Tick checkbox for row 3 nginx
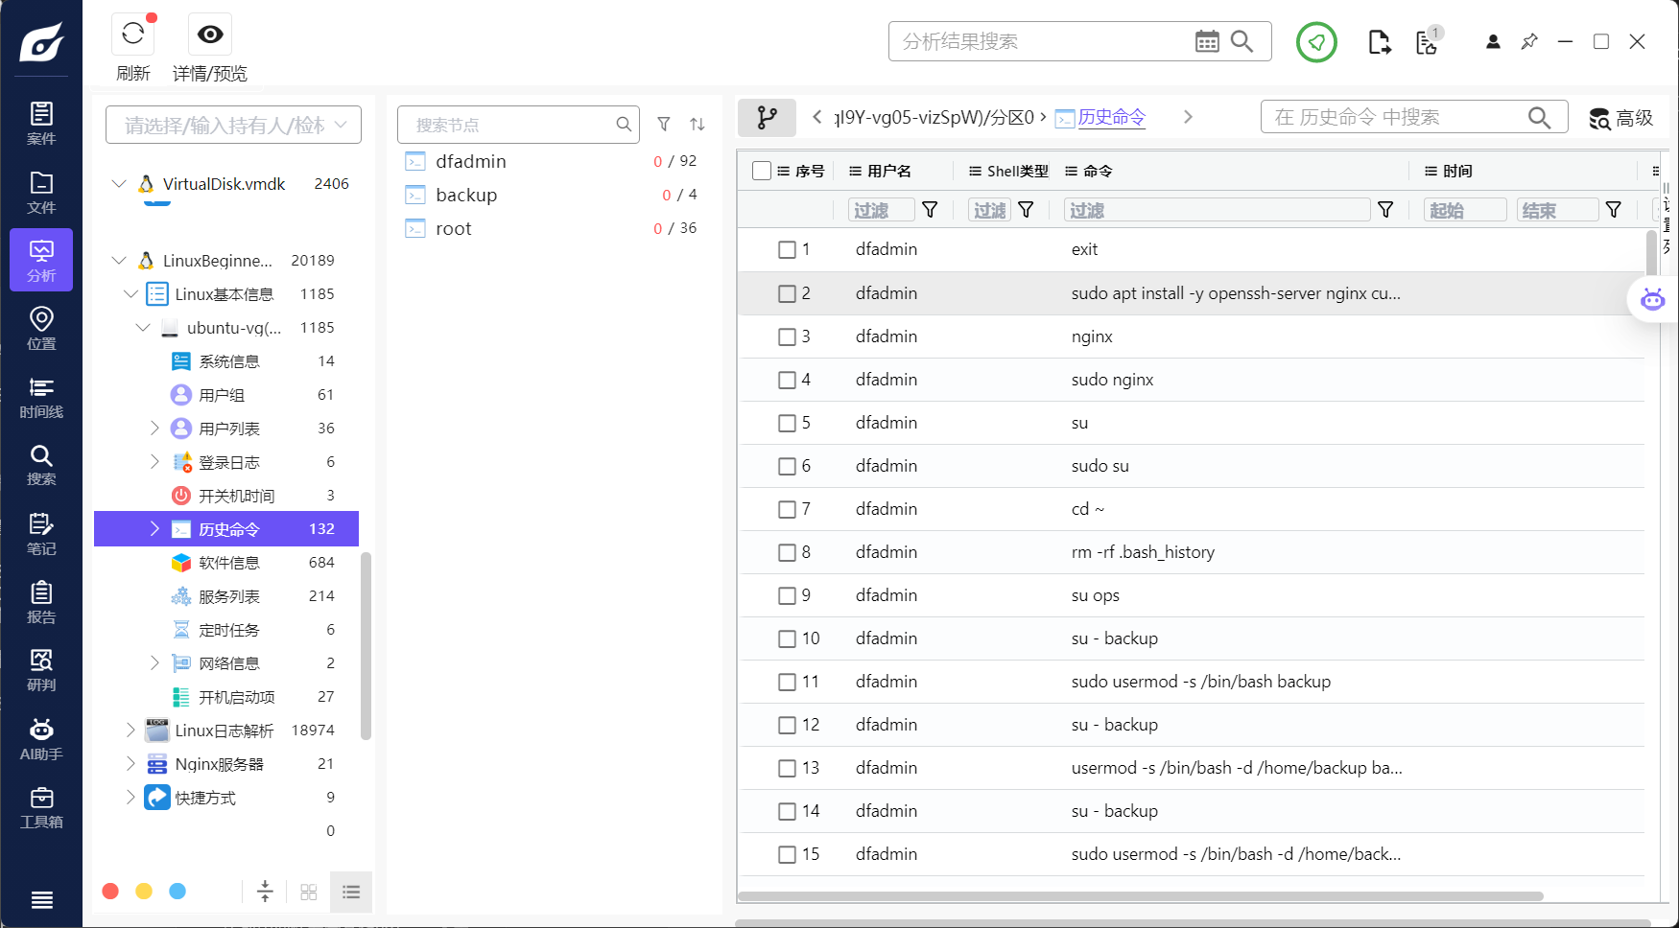Viewport: 1679px width, 928px height. point(787,336)
